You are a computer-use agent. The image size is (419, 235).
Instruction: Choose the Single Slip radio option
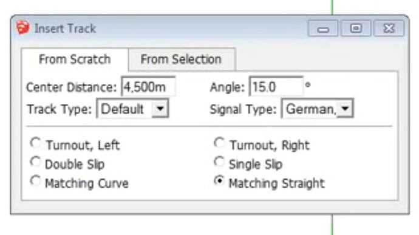click(x=219, y=162)
